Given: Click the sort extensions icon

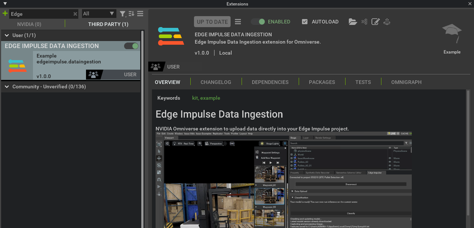Looking at the screenshot, I should [131, 14].
